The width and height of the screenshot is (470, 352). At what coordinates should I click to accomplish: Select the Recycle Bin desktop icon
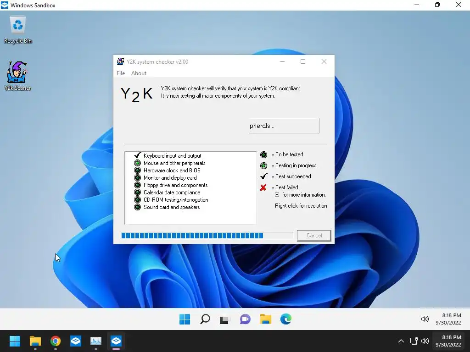[18, 30]
